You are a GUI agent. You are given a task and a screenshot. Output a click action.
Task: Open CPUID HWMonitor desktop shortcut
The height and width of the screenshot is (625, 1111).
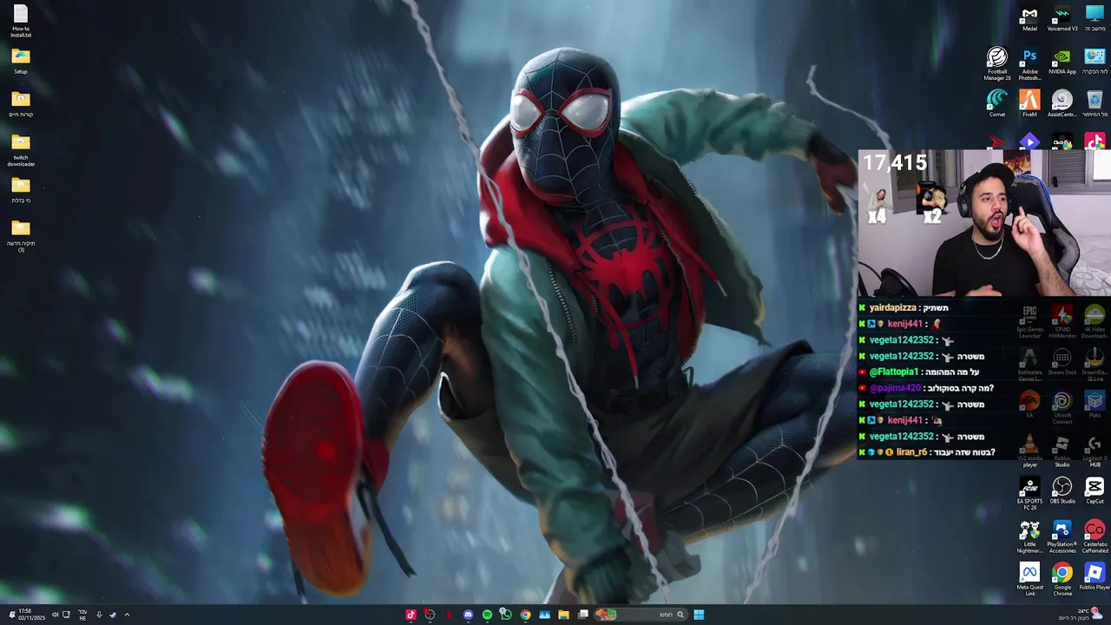pos(1062,322)
